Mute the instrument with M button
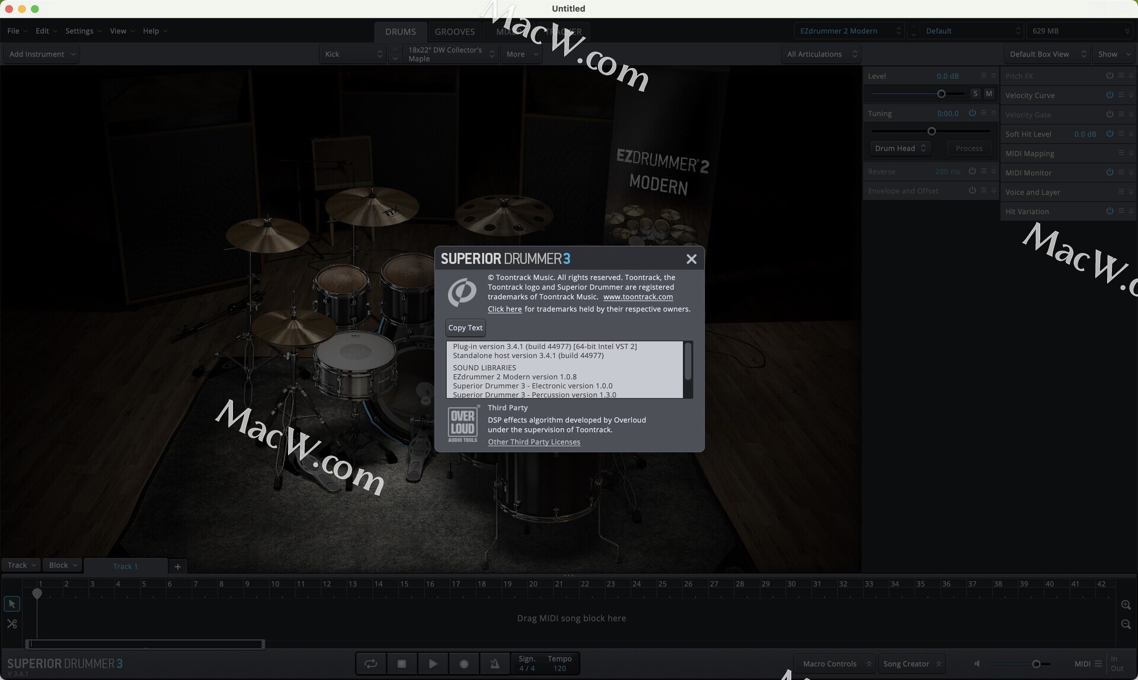1138x680 pixels. coord(989,94)
